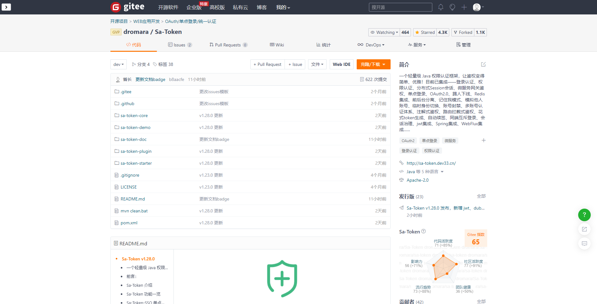Click the README.md list icon header
597x304 pixels.
[116, 243]
